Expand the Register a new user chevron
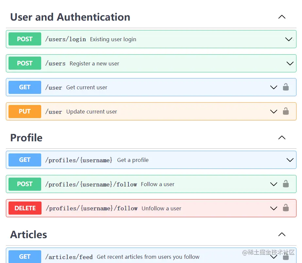 [290, 63]
